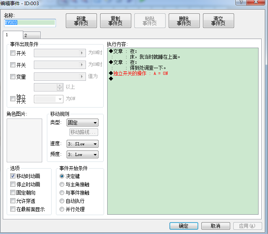Click the 变量 value spinner down arrow
The width and height of the screenshot is (268, 234).
(x=60, y=89)
